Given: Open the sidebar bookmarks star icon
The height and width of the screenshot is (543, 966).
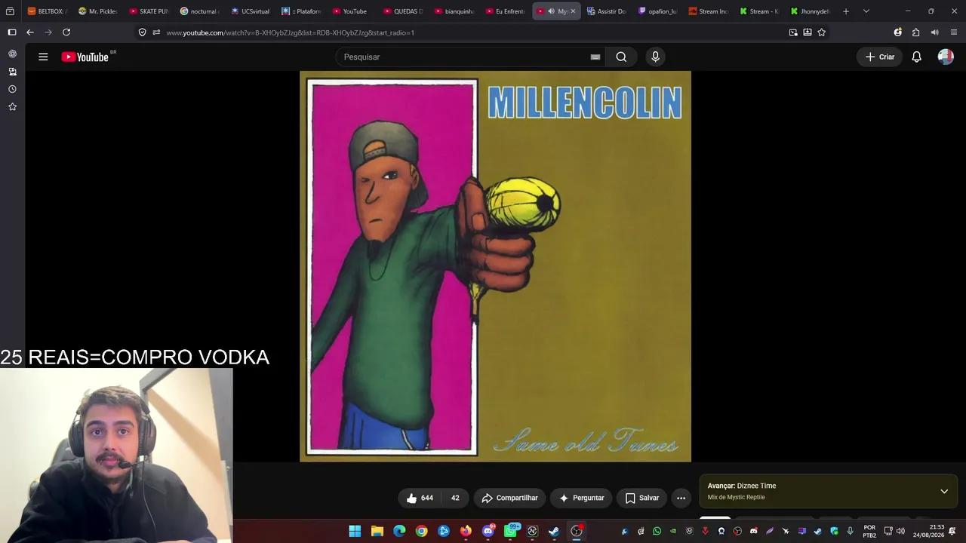Looking at the screenshot, I should (12, 107).
